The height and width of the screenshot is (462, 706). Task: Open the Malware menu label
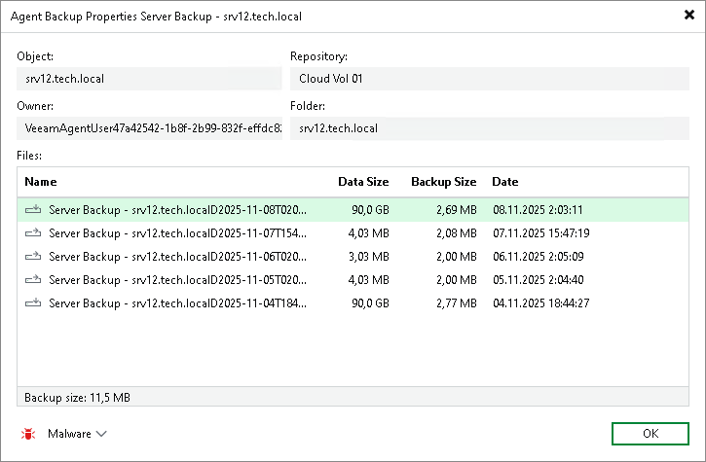click(69, 434)
